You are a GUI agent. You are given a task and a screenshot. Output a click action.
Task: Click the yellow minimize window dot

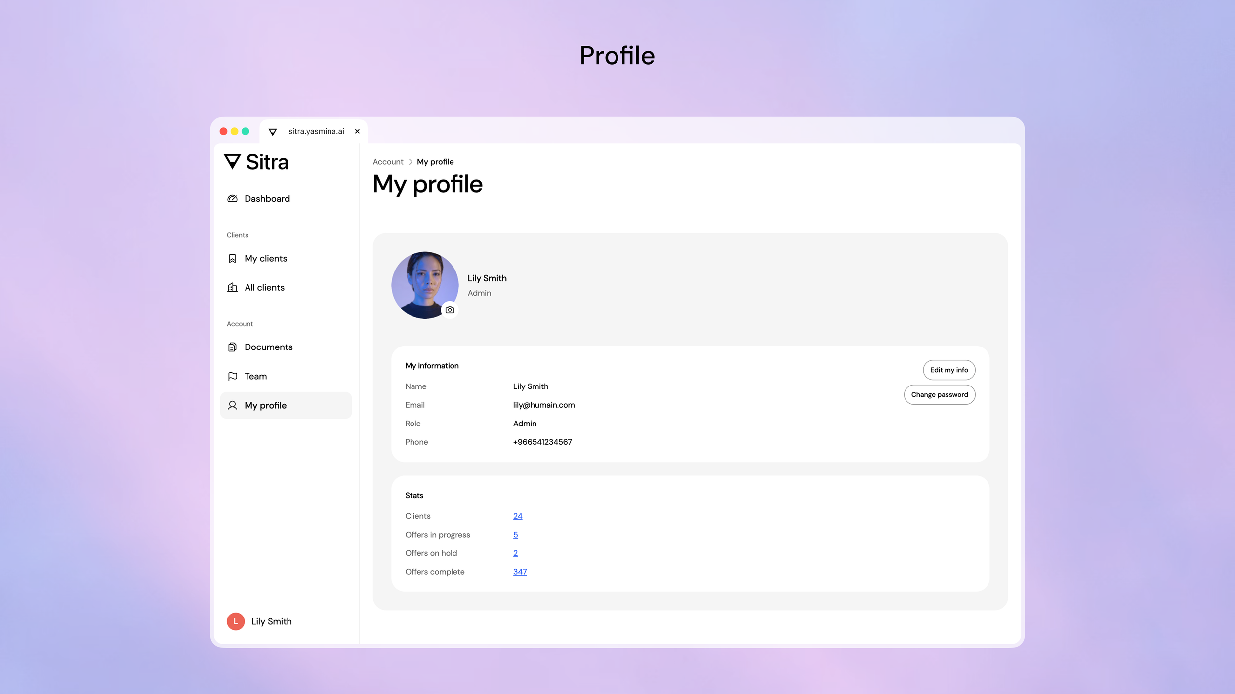tap(234, 131)
